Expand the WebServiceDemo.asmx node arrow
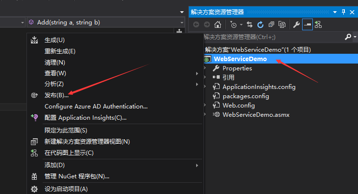Image resolution: width=358 pixels, height=194 pixels. pyautogui.click(x=205, y=115)
